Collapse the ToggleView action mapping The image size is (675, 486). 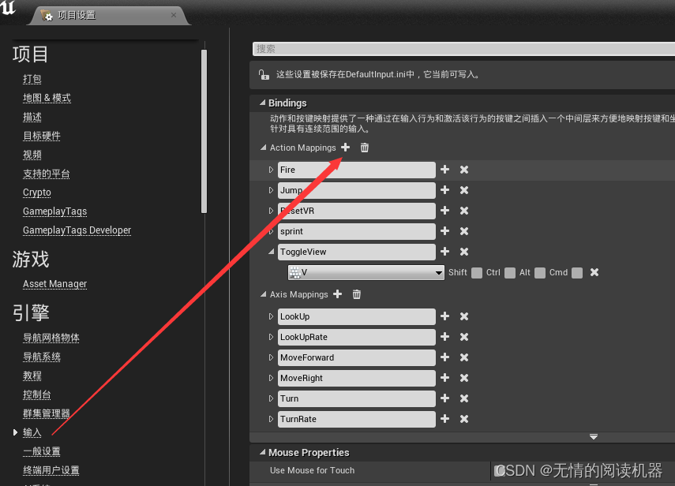tap(272, 251)
